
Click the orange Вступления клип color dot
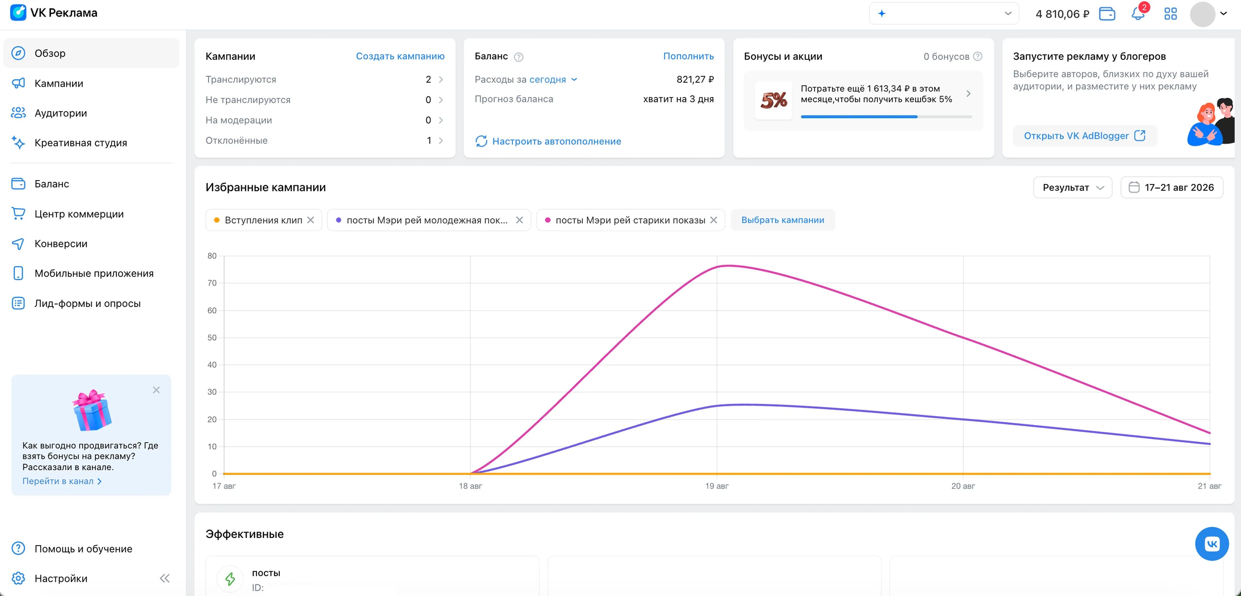coord(217,220)
